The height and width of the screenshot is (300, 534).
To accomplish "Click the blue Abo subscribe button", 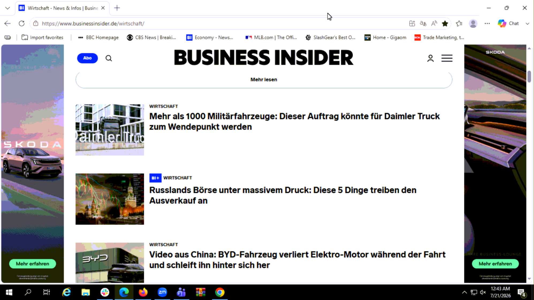I will [87, 58].
